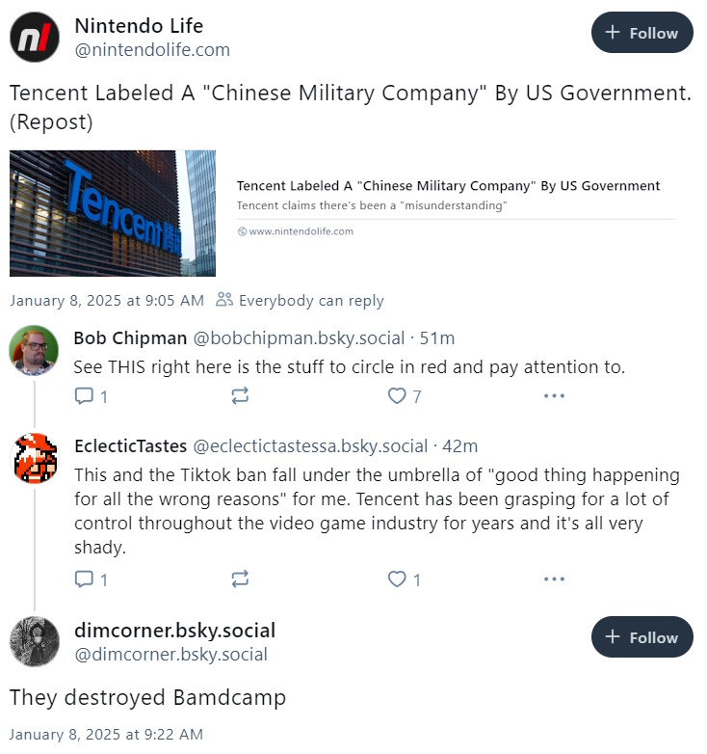Repost EclecticTastes' comment
The width and height of the screenshot is (707, 754).
pos(240,579)
